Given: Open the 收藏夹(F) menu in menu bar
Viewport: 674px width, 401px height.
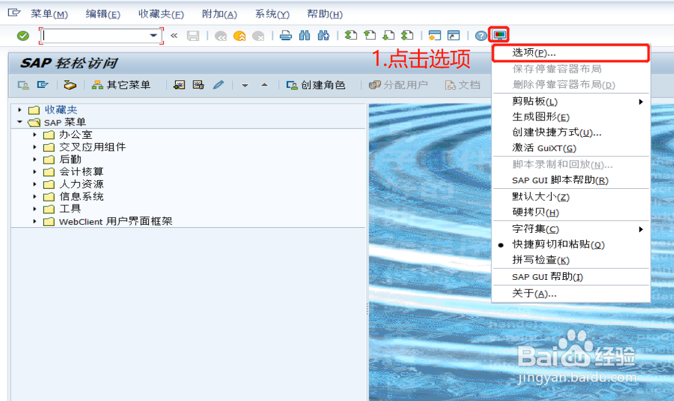Looking at the screenshot, I should (x=161, y=14).
